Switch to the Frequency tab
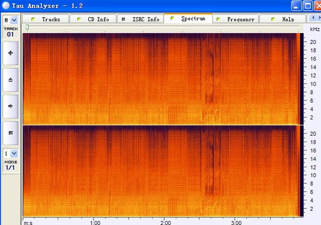Screen dimensions: 321x225 pos(236,19)
